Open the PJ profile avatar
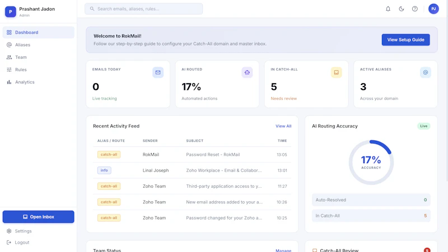This screenshot has width=448, height=252. pyautogui.click(x=433, y=9)
